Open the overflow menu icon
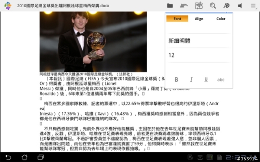Image resolution: width=260 pixels, height=162 pixels. pos(253,6)
